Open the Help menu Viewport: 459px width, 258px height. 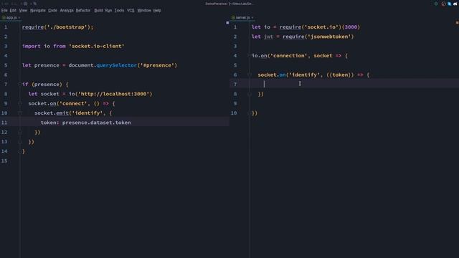(x=157, y=10)
